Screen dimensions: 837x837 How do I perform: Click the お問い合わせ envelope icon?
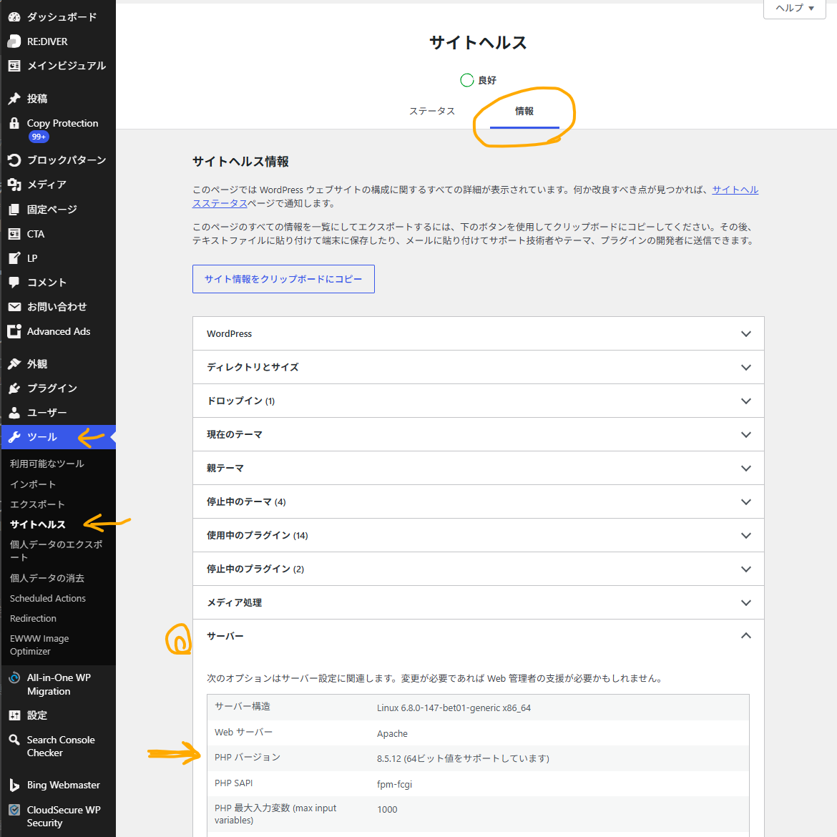click(14, 307)
